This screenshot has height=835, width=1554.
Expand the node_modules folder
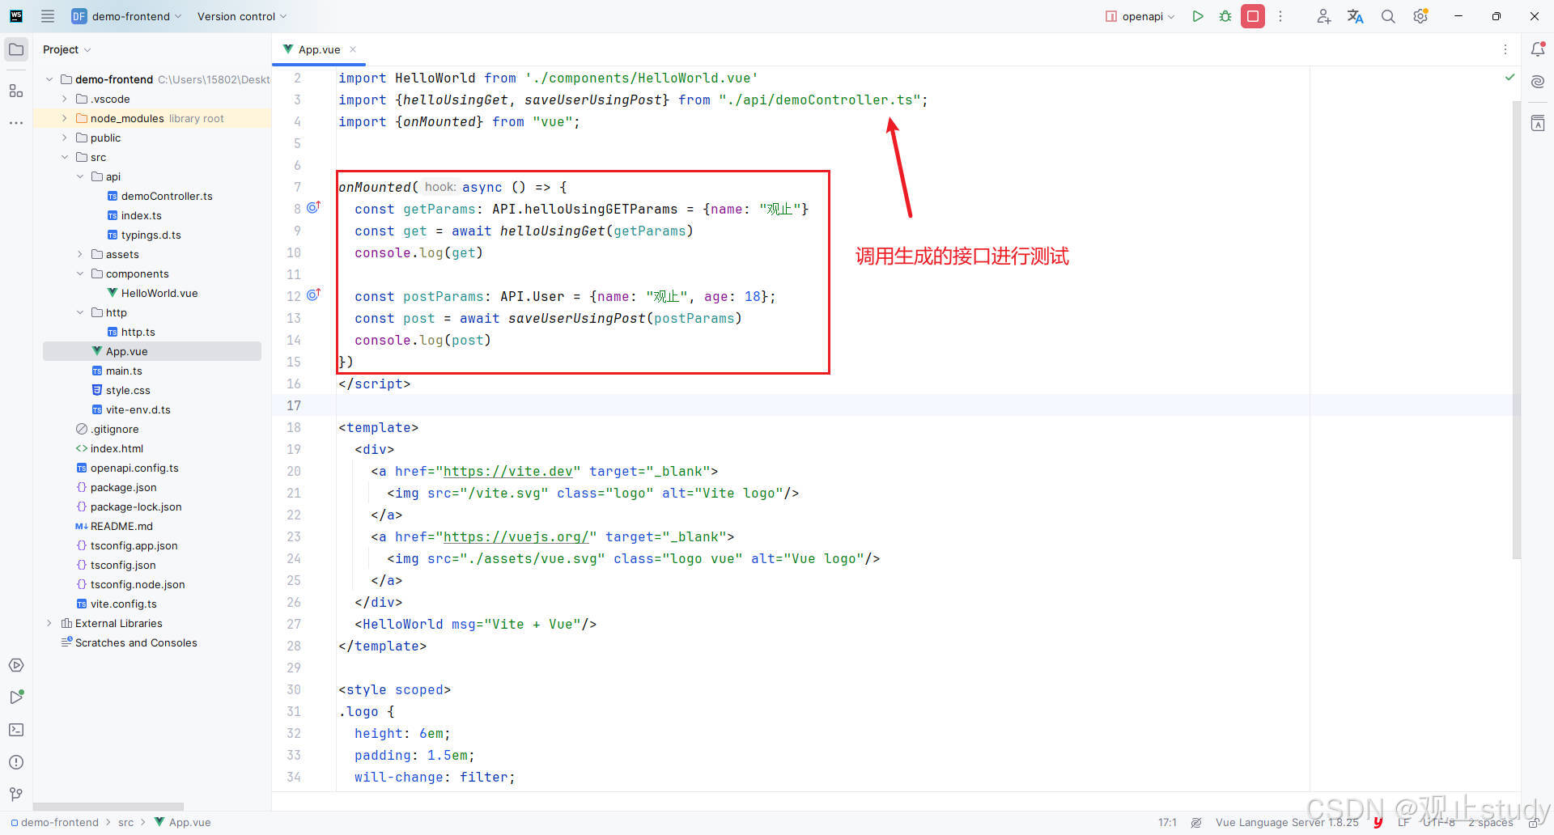(64, 118)
